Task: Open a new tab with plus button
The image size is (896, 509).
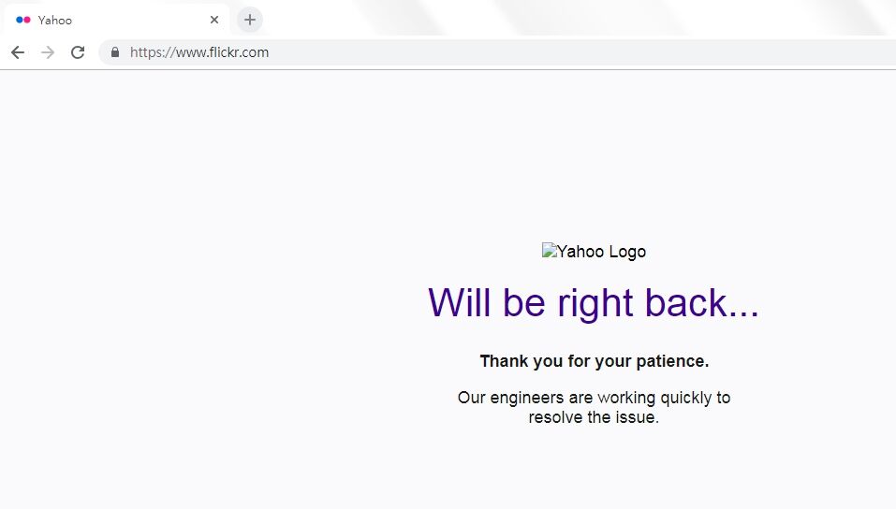Action: pyautogui.click(x=250, y=20)
